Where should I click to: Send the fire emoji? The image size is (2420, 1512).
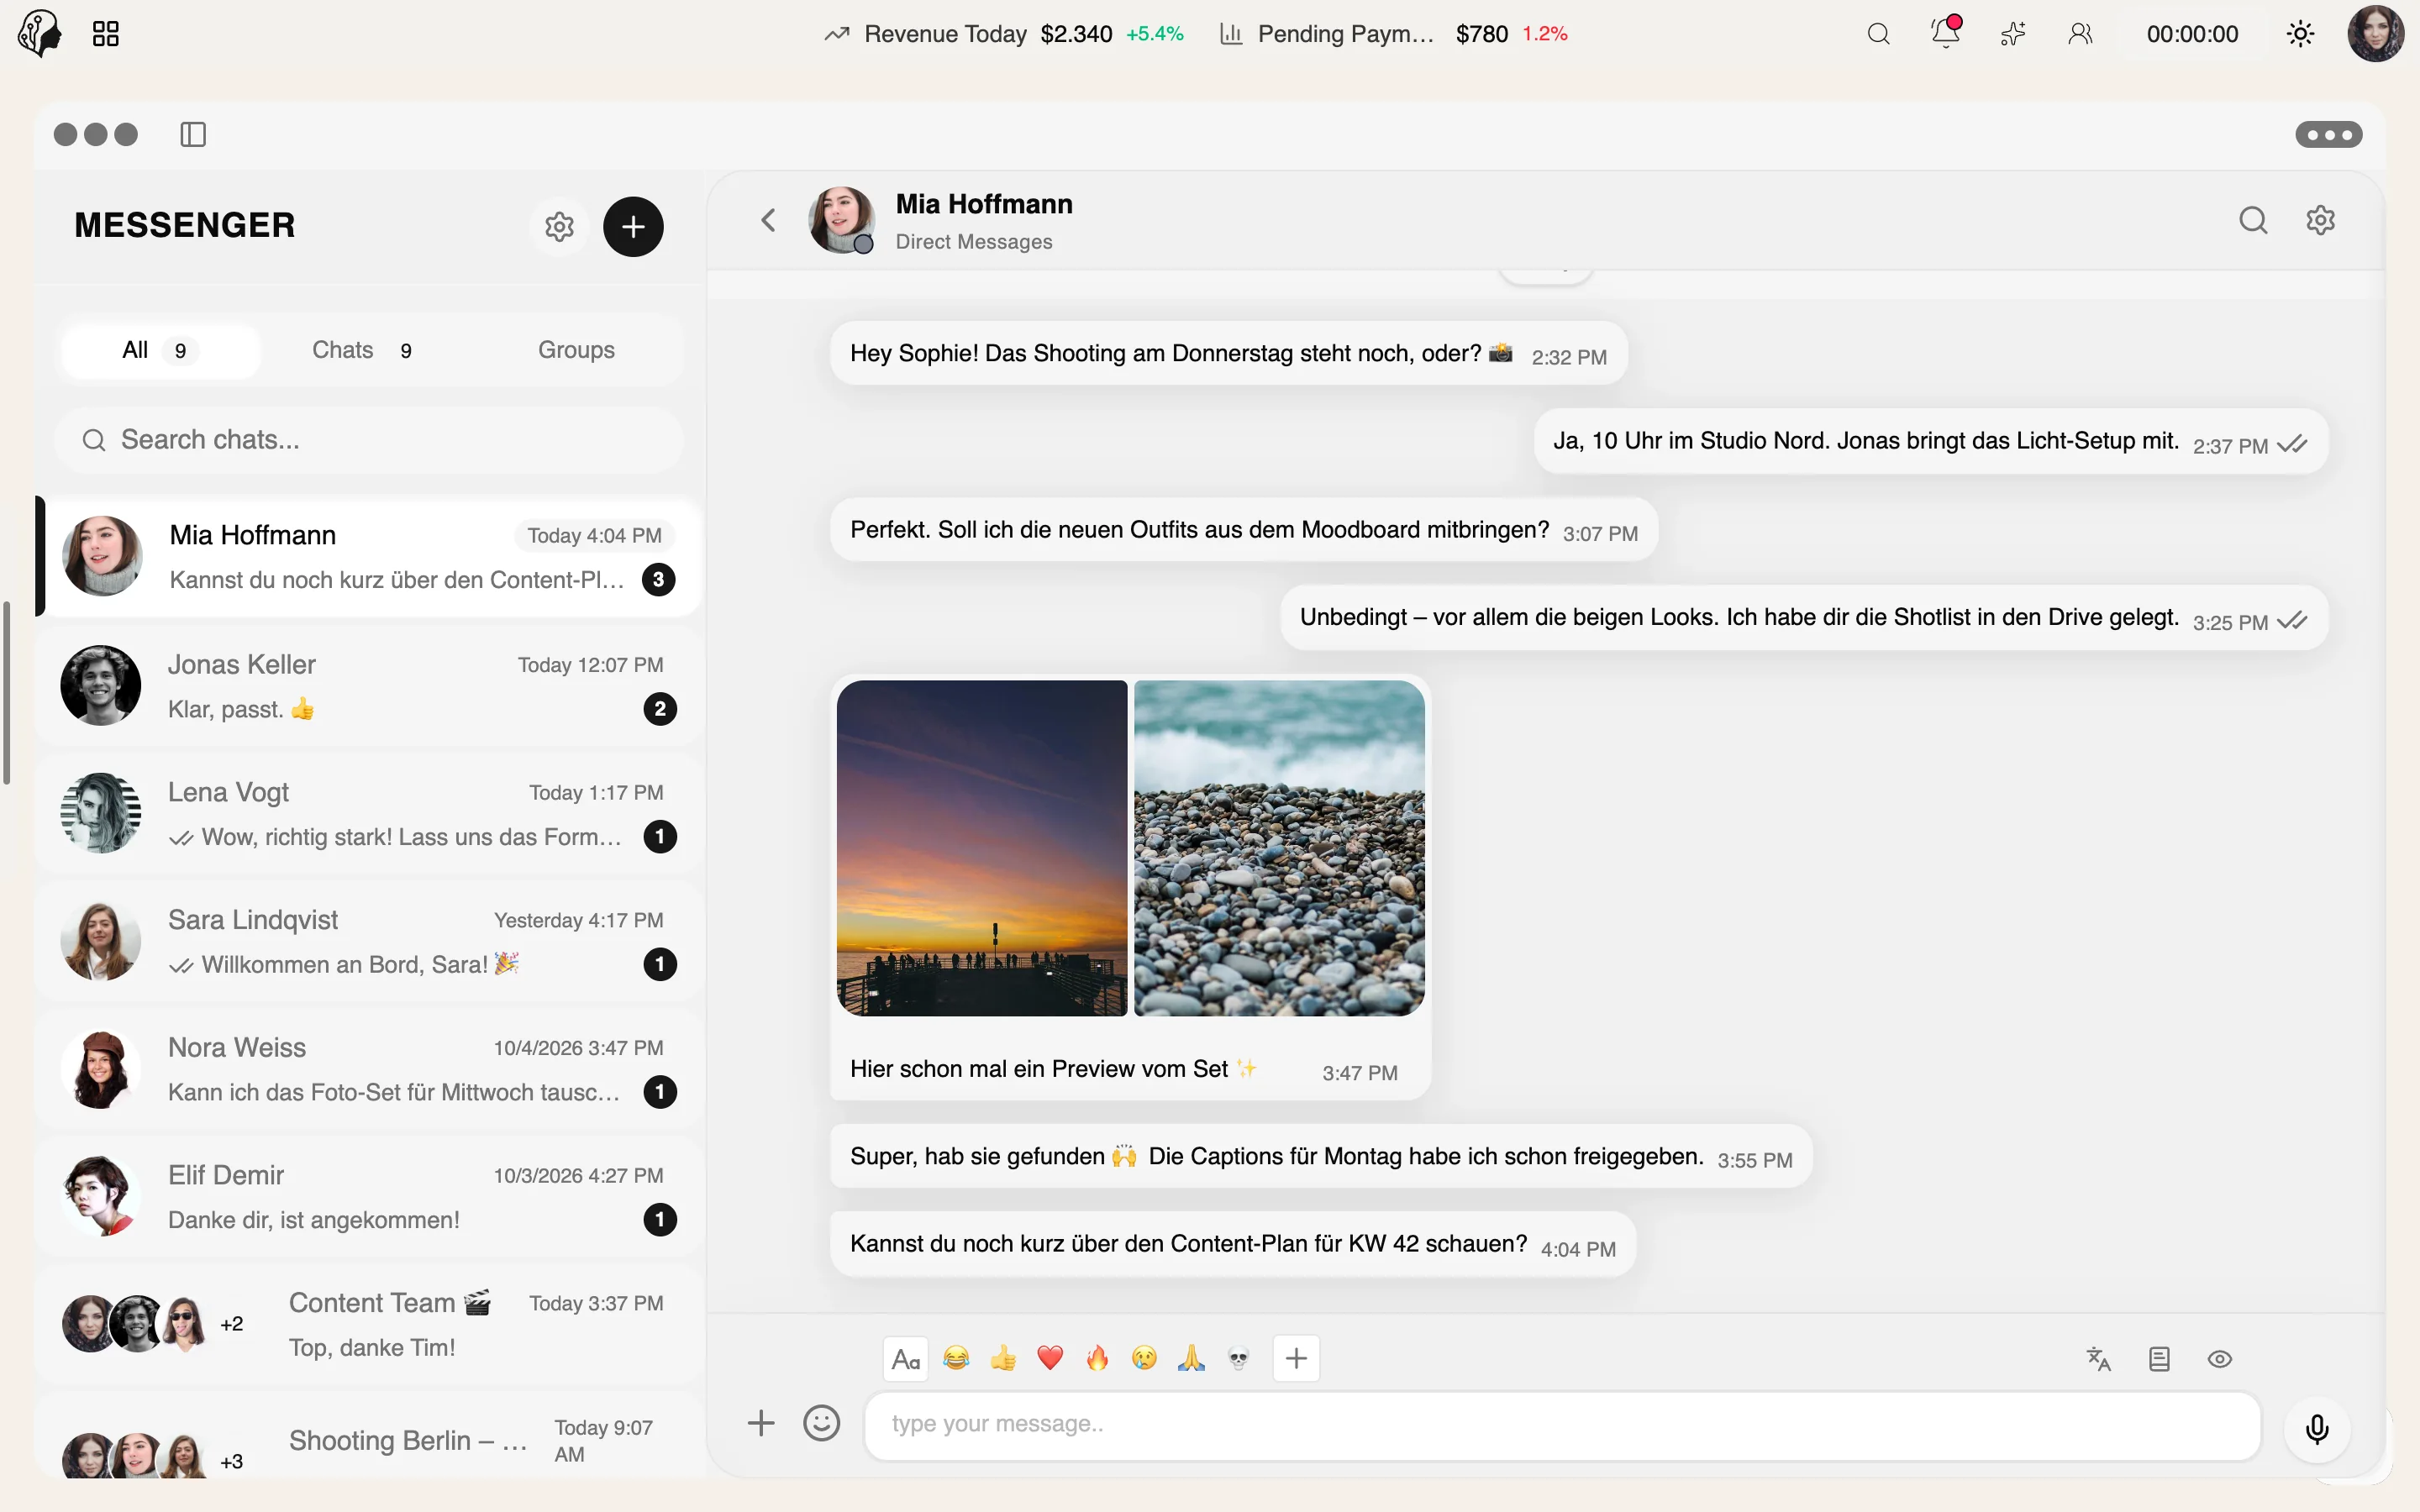[1097, 1358]
